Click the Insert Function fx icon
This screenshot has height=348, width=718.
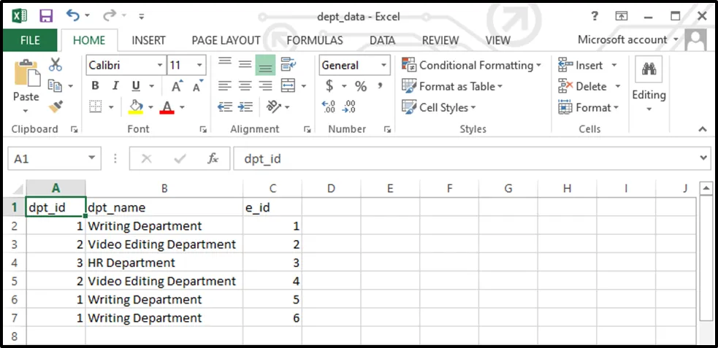click(213, 158)
